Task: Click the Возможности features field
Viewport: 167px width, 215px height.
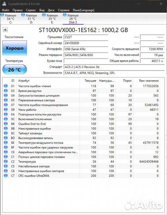Action: pos(114,73)
